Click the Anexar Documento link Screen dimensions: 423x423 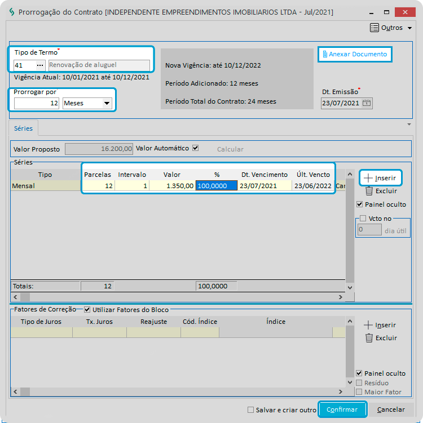tap(355, 55)
